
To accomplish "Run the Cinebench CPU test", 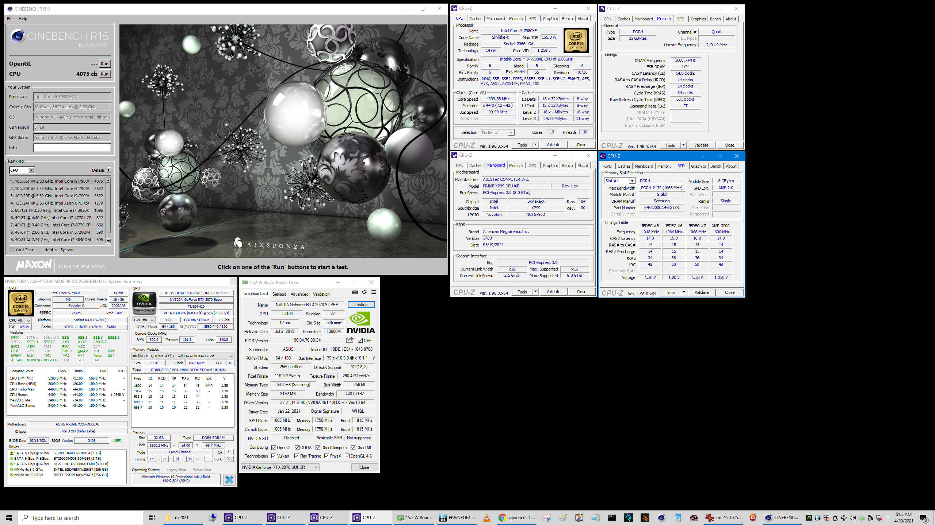I will pyautogui.click(x=104, y=74).
